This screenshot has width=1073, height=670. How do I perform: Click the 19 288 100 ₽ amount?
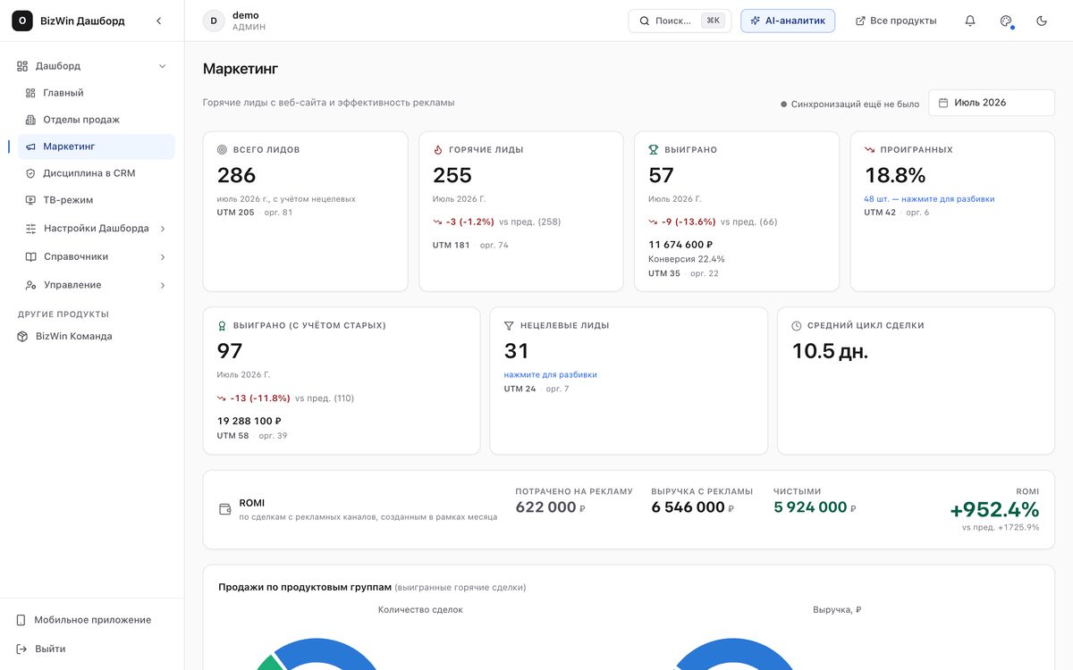coord(249,421)
